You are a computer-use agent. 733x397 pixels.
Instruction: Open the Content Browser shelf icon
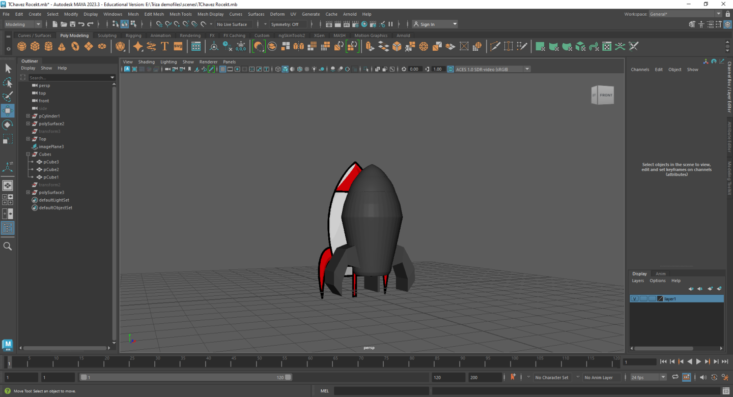pyautogui.click(x=196, y=46)
